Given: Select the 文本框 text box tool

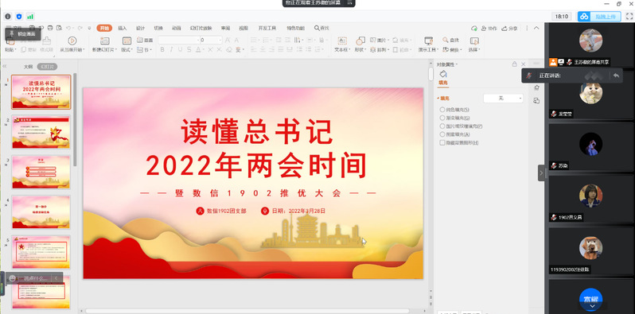Looking at the screenshot, I should pyautogui.click(x=342, y=41).
